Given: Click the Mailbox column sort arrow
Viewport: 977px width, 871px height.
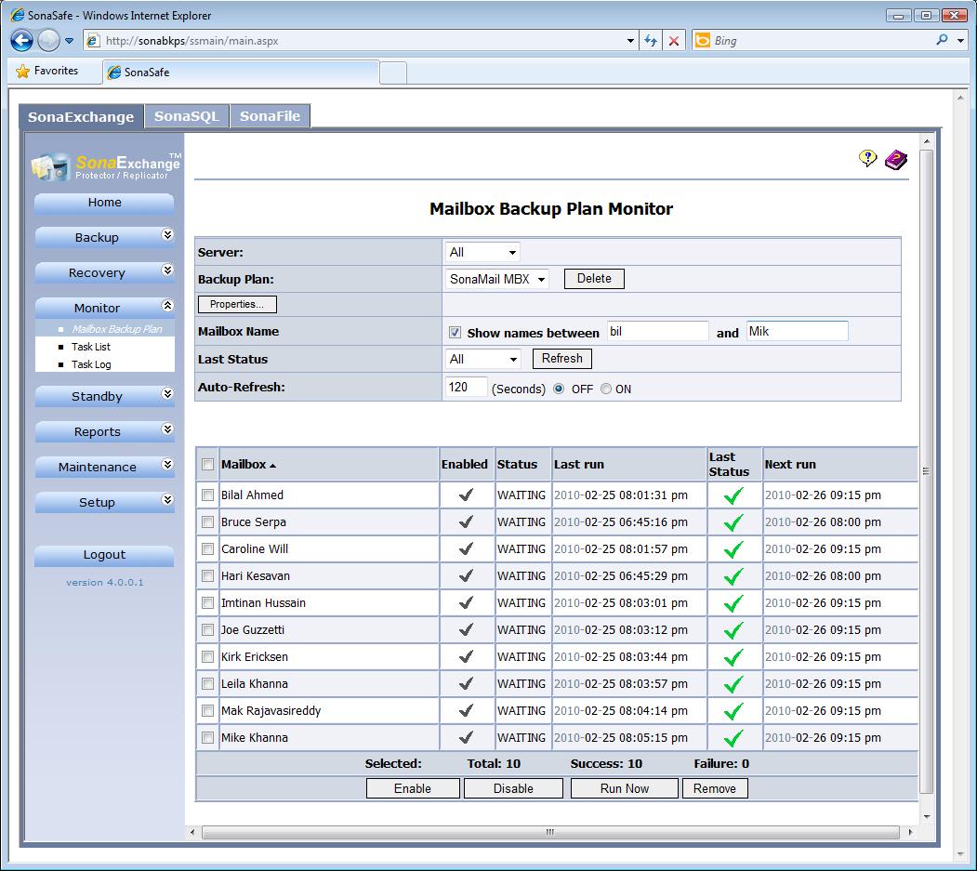Looking at the screenshot, I should click(x=273, y=466).
